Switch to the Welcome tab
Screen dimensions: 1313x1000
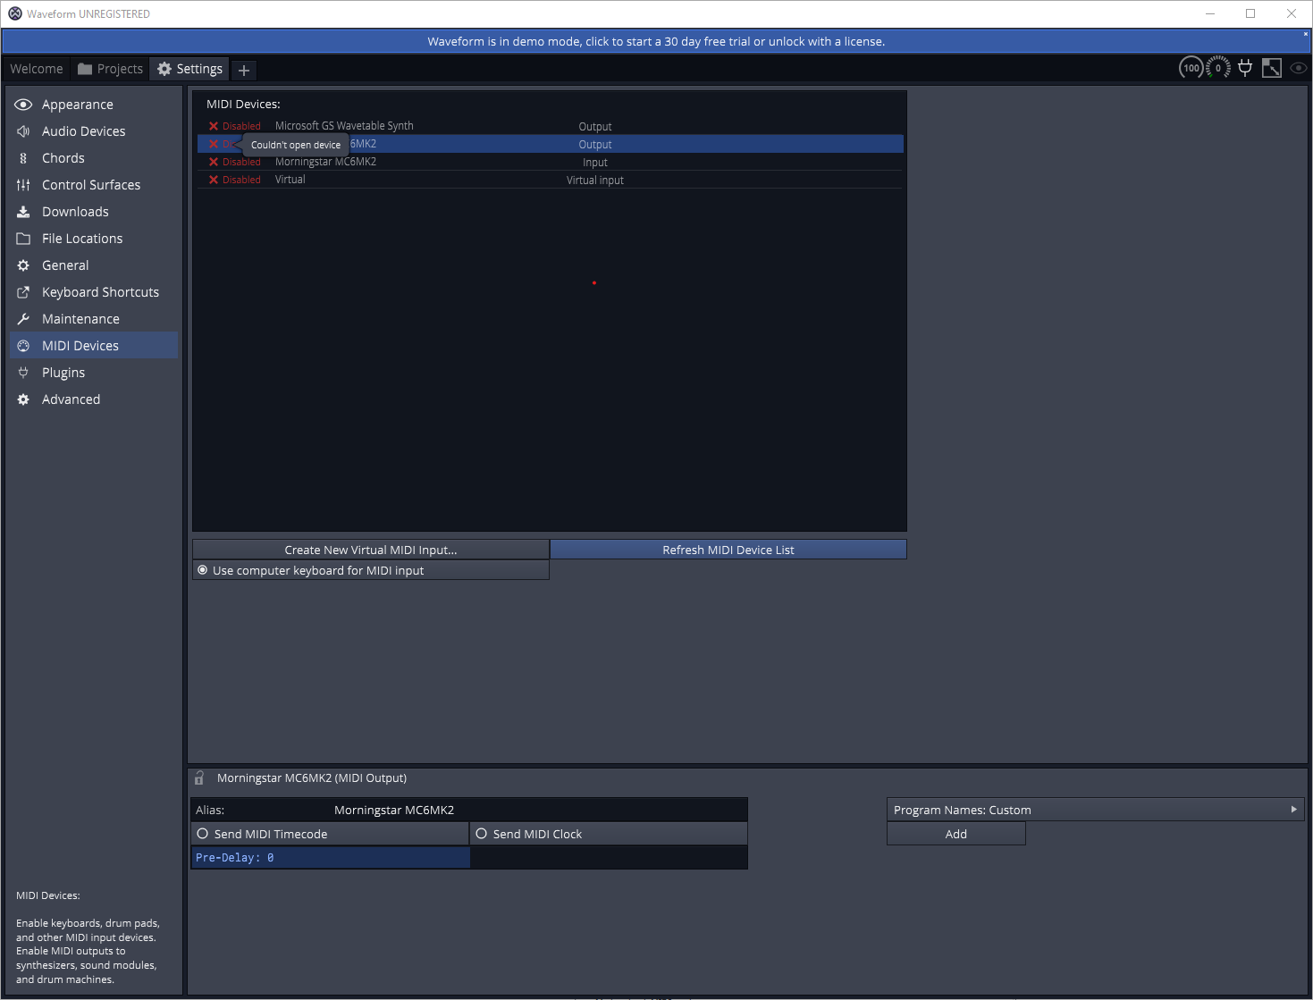point(37,69)
